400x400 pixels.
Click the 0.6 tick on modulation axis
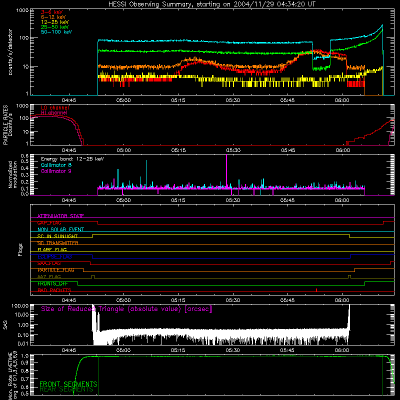(x=24, y=155)
